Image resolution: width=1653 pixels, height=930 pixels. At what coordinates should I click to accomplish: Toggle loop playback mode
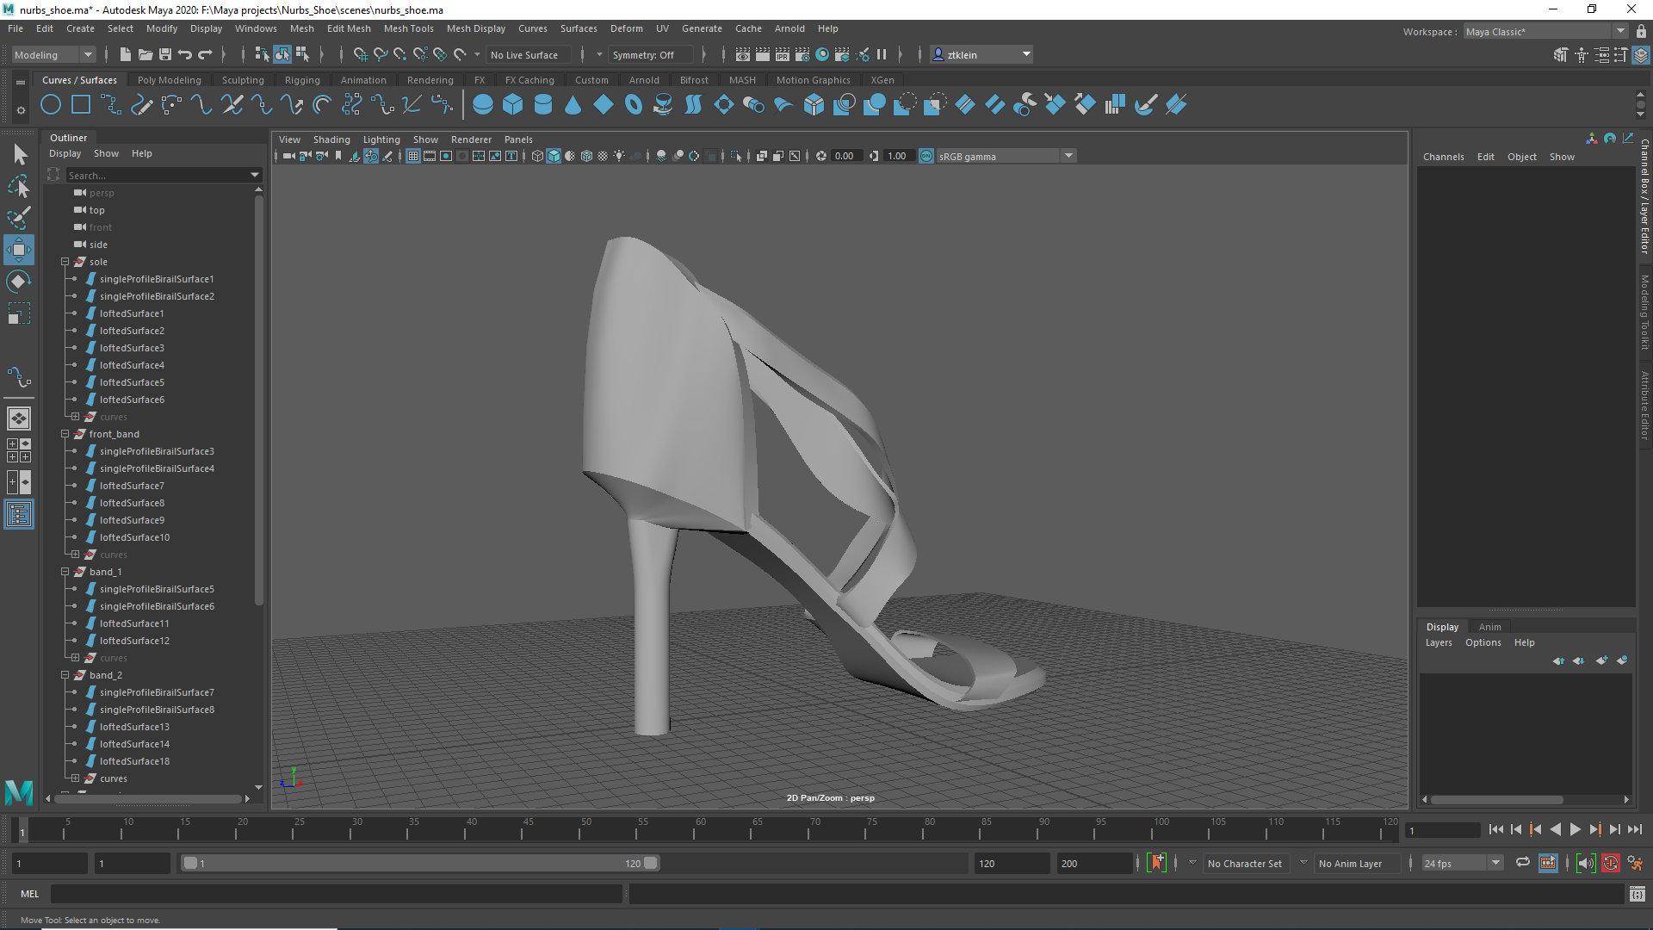pyautogui.click(x=1522, y=863)
